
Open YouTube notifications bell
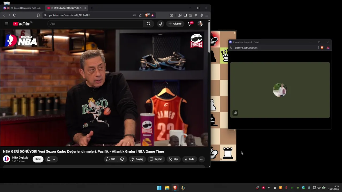pos(189,24)
